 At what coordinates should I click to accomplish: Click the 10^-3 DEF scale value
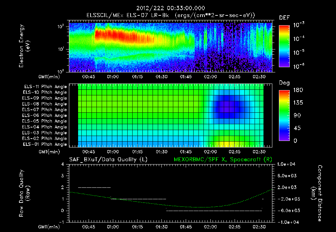click(299, 25)
